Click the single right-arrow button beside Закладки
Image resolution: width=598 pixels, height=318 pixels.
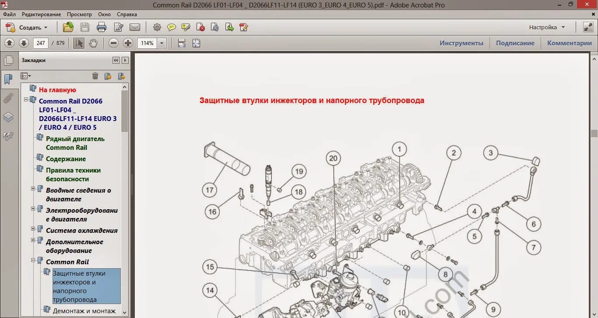(125, 60)
